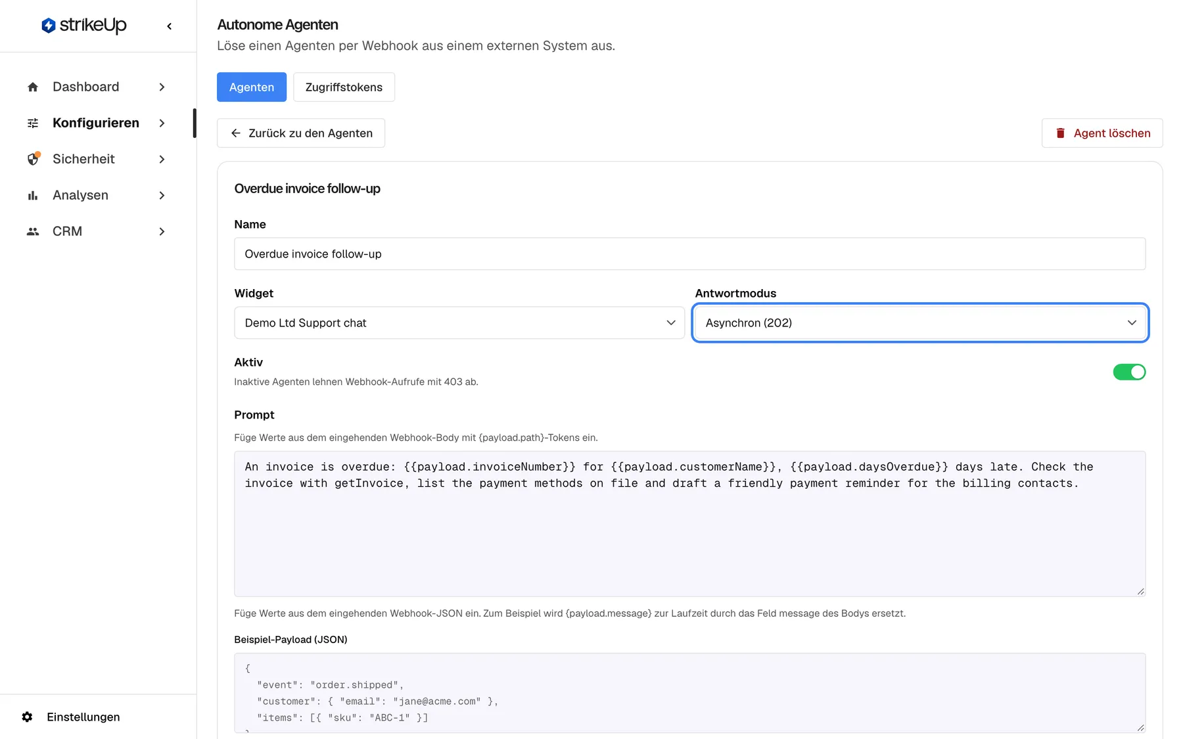The image size is (1183, 739).
Task: Click the Beispiel-Payload textarea resize handle
Action: point(1141,728)
